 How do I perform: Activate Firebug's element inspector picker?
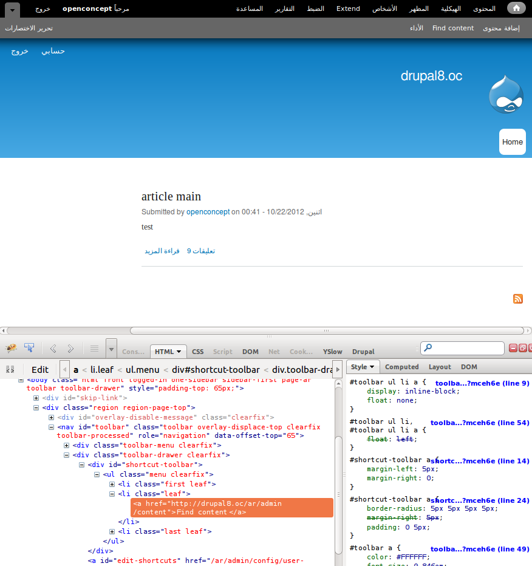tap(29, 347)
